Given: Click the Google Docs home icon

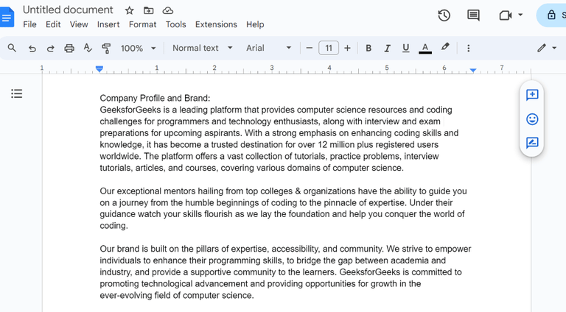Looking at the screenshot, I should [x=7, y=17].
